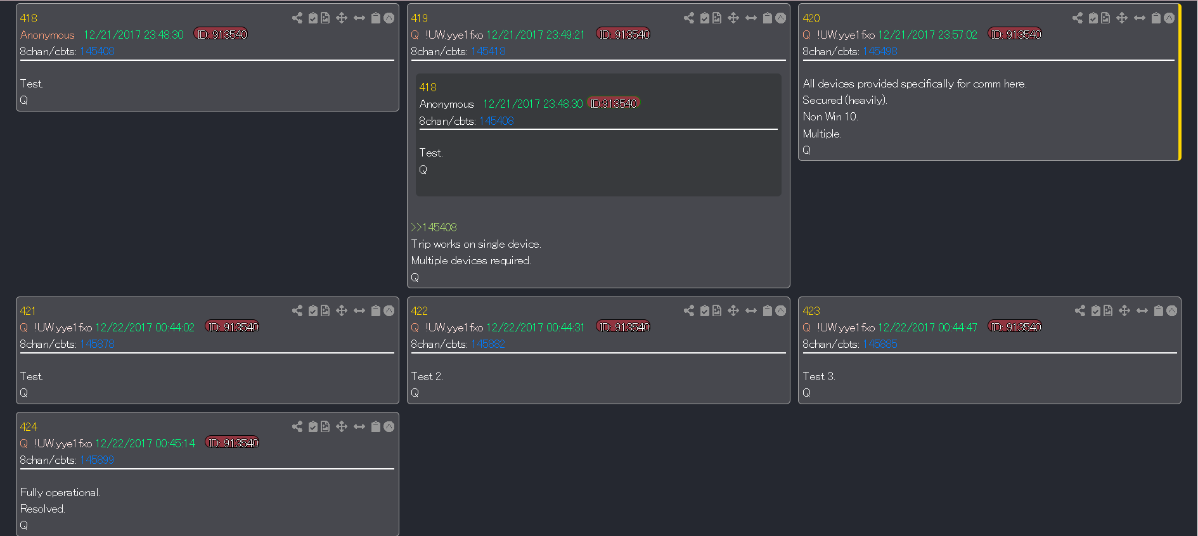Click the horizontal-arrows width icon on post 421
This screenshot has height=536, width=1198.
click(x=359, y=310)
